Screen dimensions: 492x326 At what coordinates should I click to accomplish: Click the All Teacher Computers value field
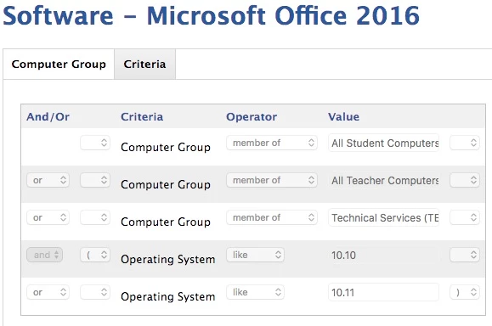pos(383,180)
